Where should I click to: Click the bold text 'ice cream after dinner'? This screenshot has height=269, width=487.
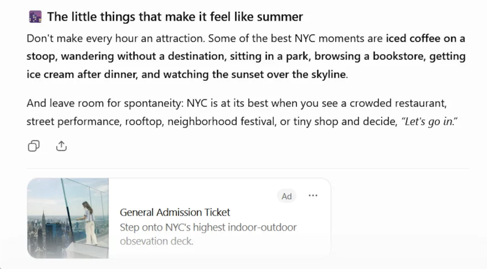[x=81, y=74]
